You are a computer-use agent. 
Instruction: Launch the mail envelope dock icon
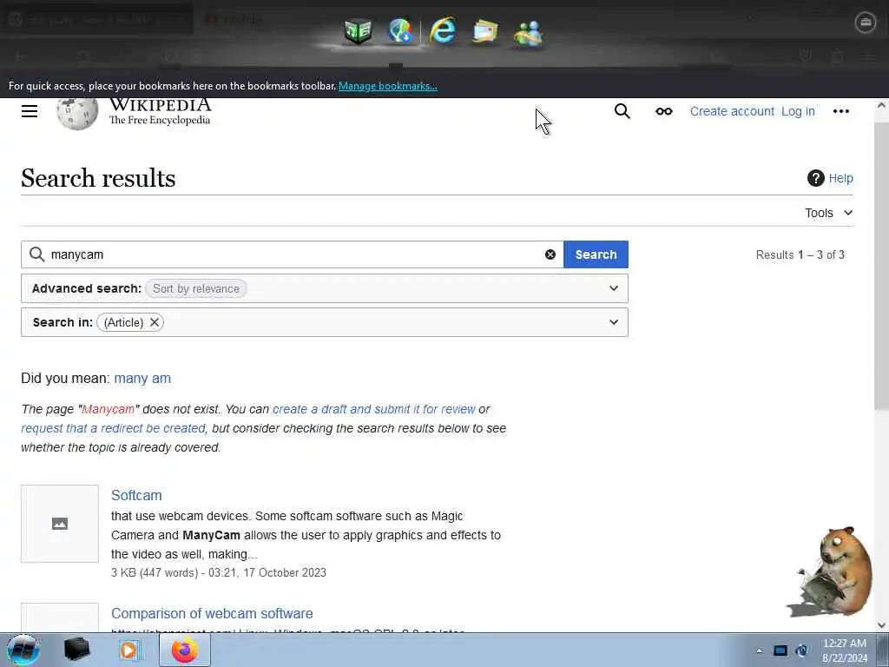point(485,32)
